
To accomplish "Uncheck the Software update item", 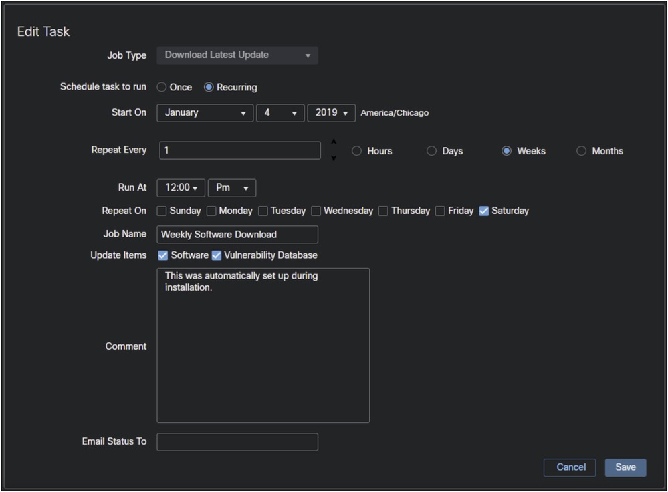I will (162, 255).
